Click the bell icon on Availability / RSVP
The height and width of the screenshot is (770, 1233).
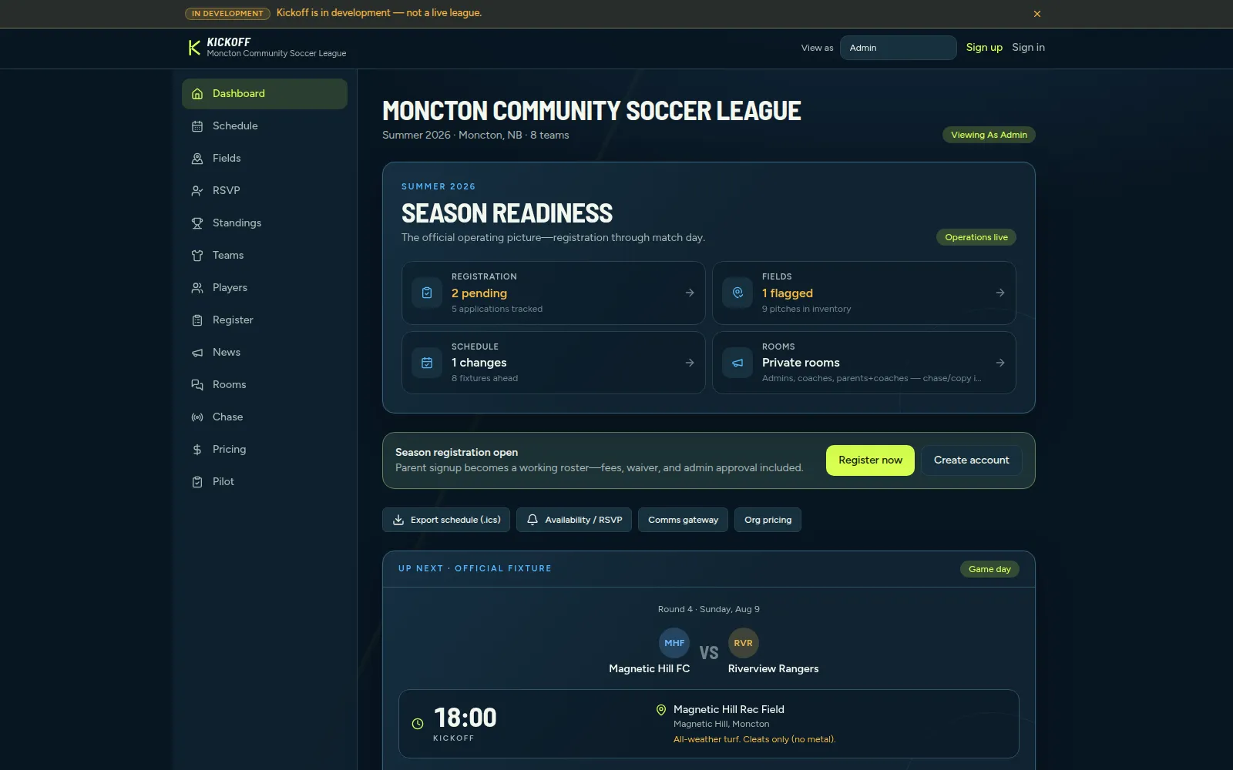(x=533, y=520)
